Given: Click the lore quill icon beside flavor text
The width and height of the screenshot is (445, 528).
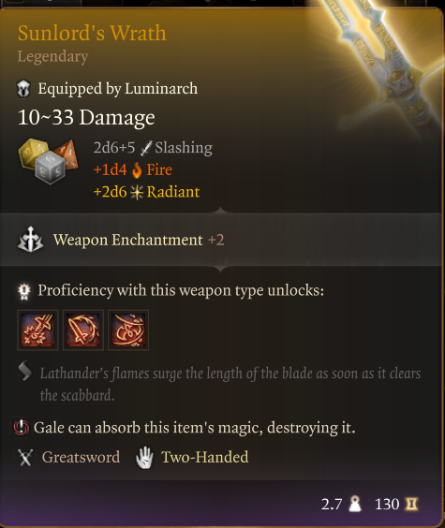Looking at the screenshot, I should [25, 371].
